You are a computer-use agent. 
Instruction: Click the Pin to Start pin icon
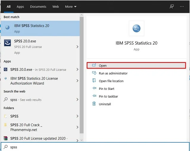pyautogui.click(x=94, y=88)
